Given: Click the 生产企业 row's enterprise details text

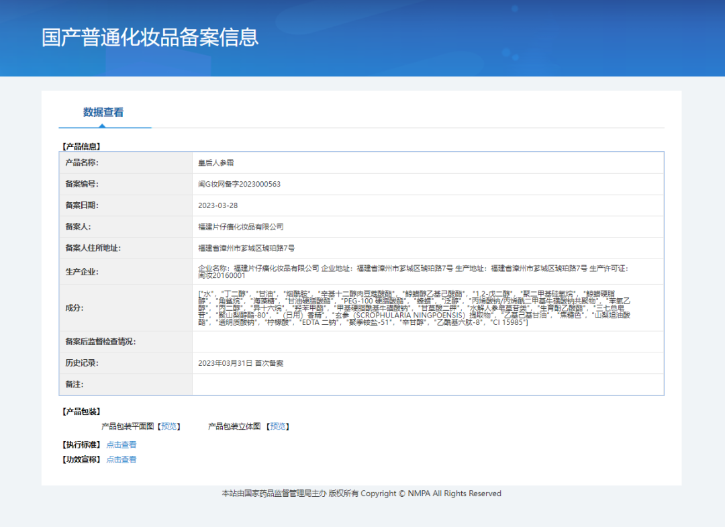Looking at the screenshot, I should [x=414, y=272].
